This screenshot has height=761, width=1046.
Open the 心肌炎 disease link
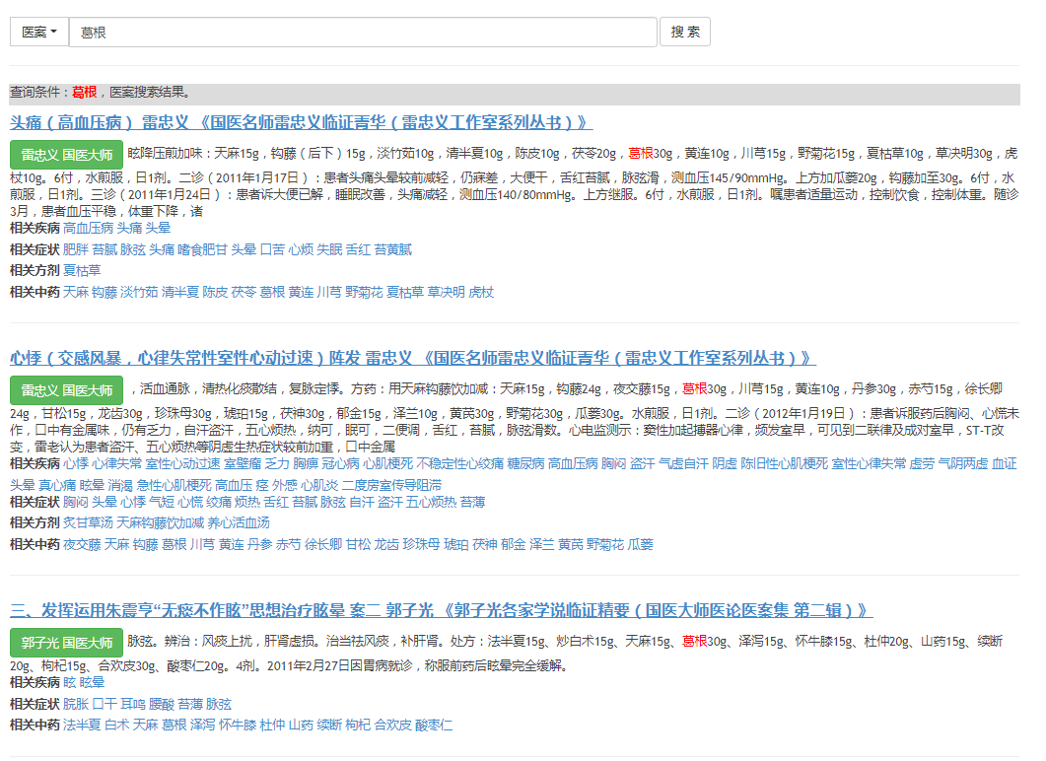pyautogui.click(x=319, y=486)
